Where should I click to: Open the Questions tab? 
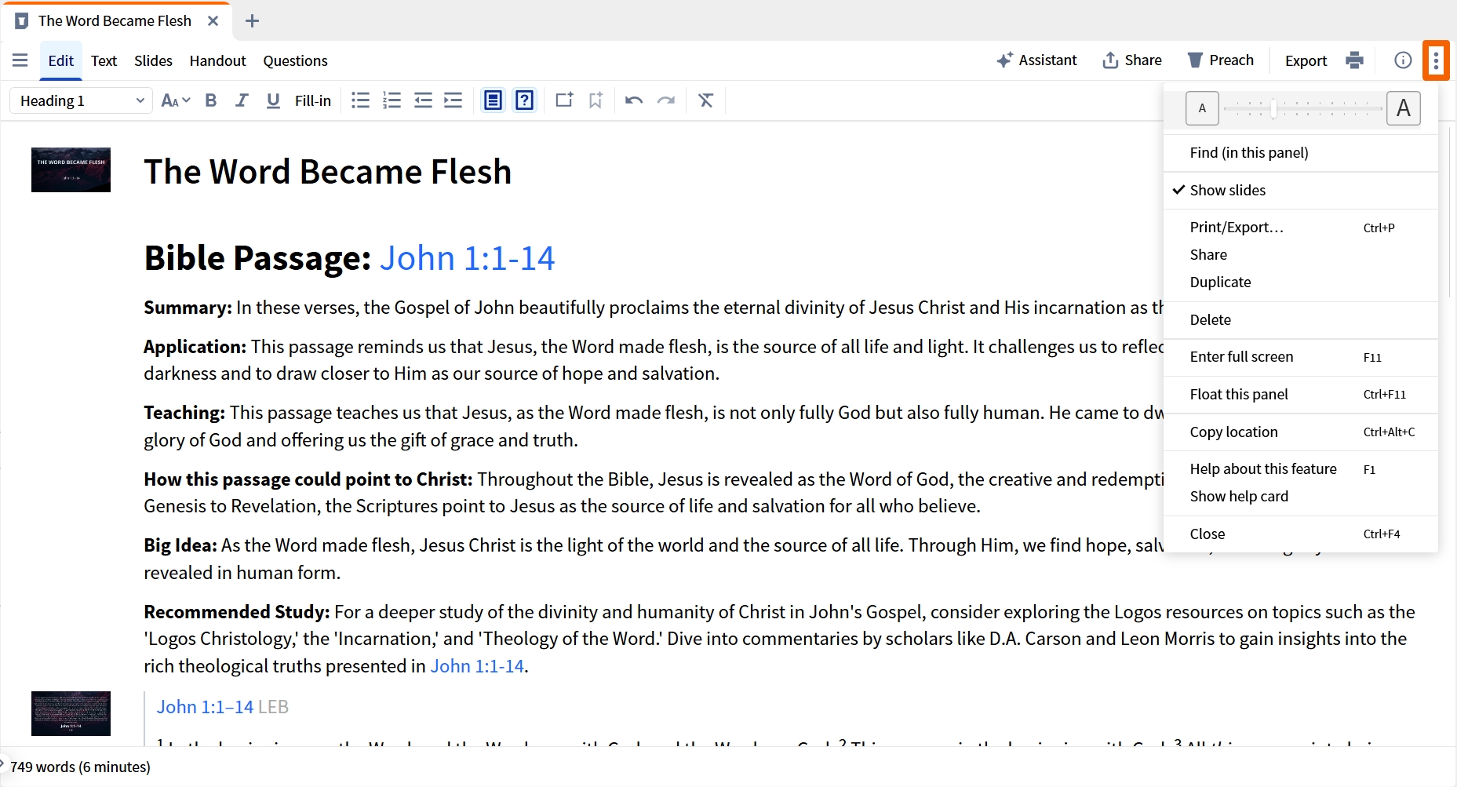295,60
